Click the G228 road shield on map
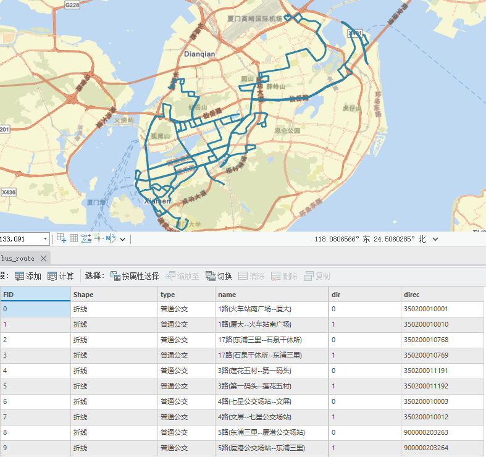Viewport: 486px width, 457px height. 72,5
